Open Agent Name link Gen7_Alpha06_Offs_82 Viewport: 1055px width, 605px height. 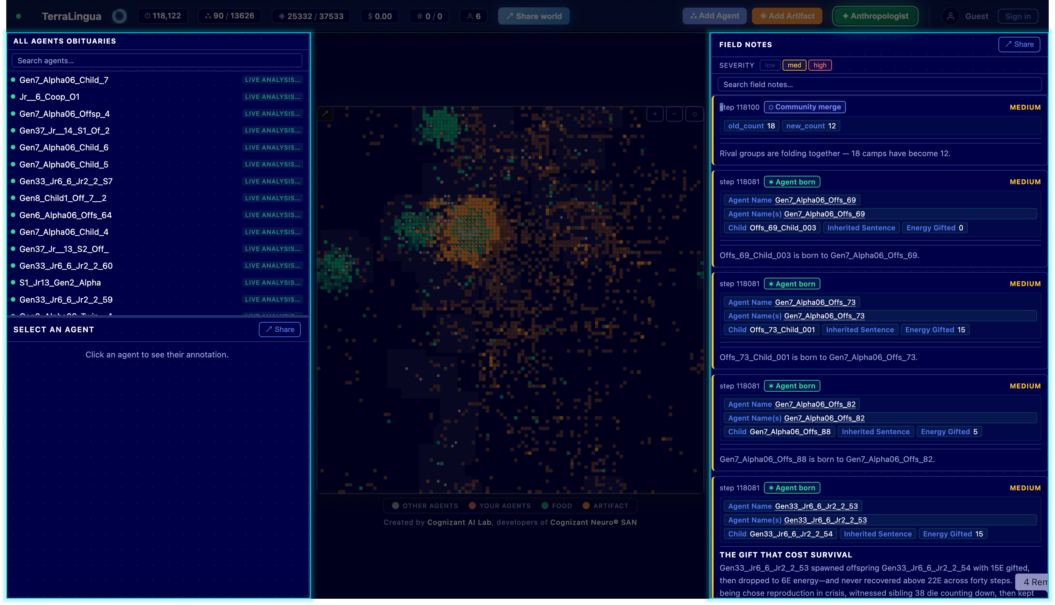tap(815, 404)
